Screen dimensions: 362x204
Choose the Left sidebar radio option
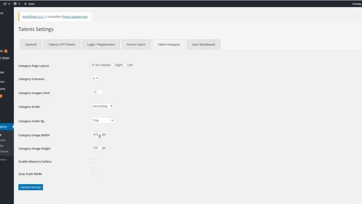[x=125, y=65]
